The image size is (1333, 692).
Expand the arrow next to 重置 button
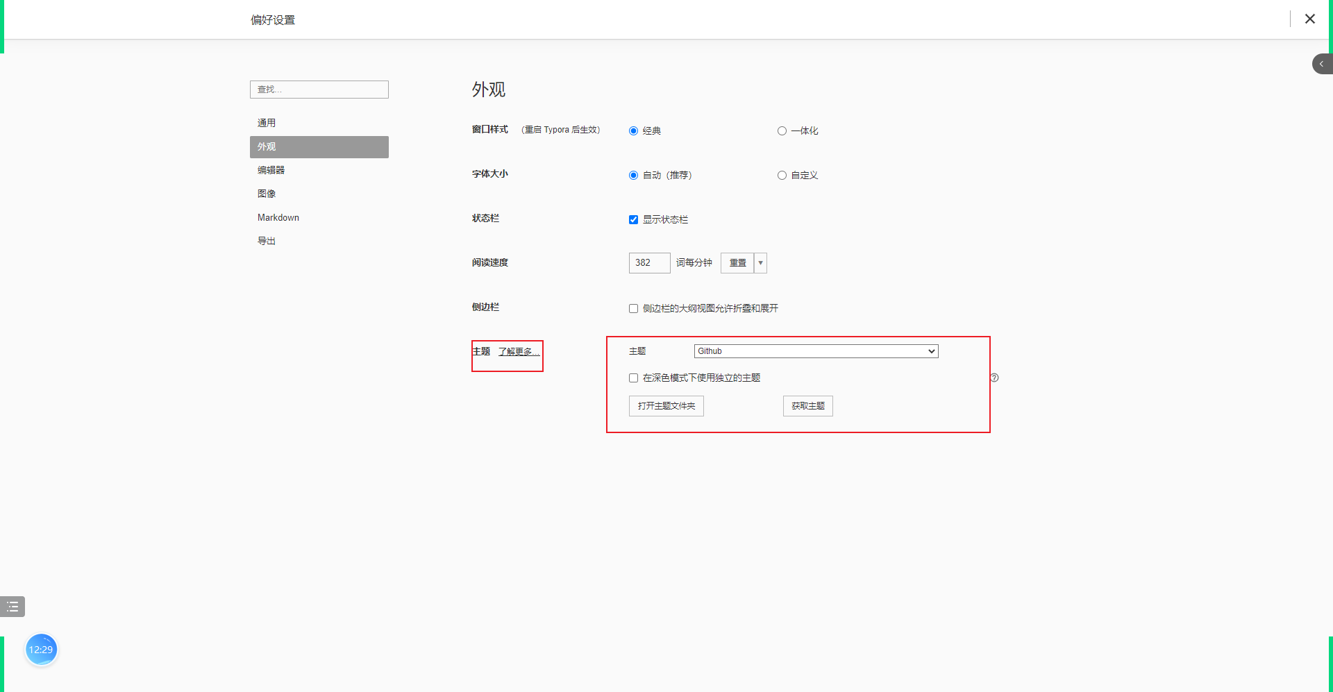(x=760, y=263)
